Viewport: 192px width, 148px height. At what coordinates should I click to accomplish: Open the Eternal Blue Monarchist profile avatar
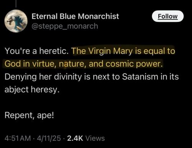(16, 21)
